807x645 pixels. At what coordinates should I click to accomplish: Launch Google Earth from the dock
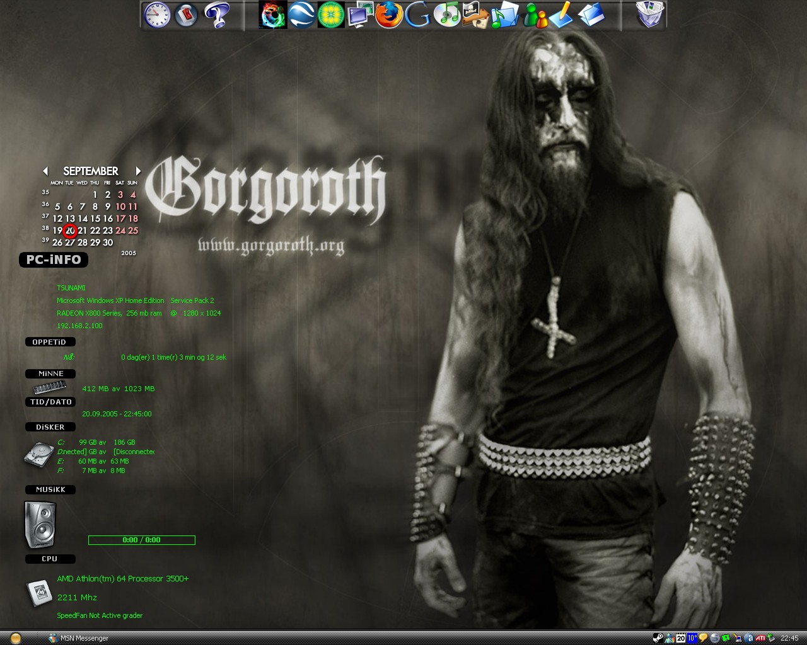click(x=302, y=15)
